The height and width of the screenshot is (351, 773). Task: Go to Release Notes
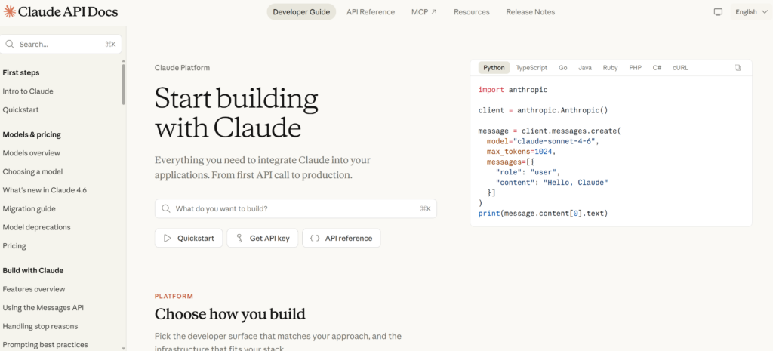coord(531,12)
